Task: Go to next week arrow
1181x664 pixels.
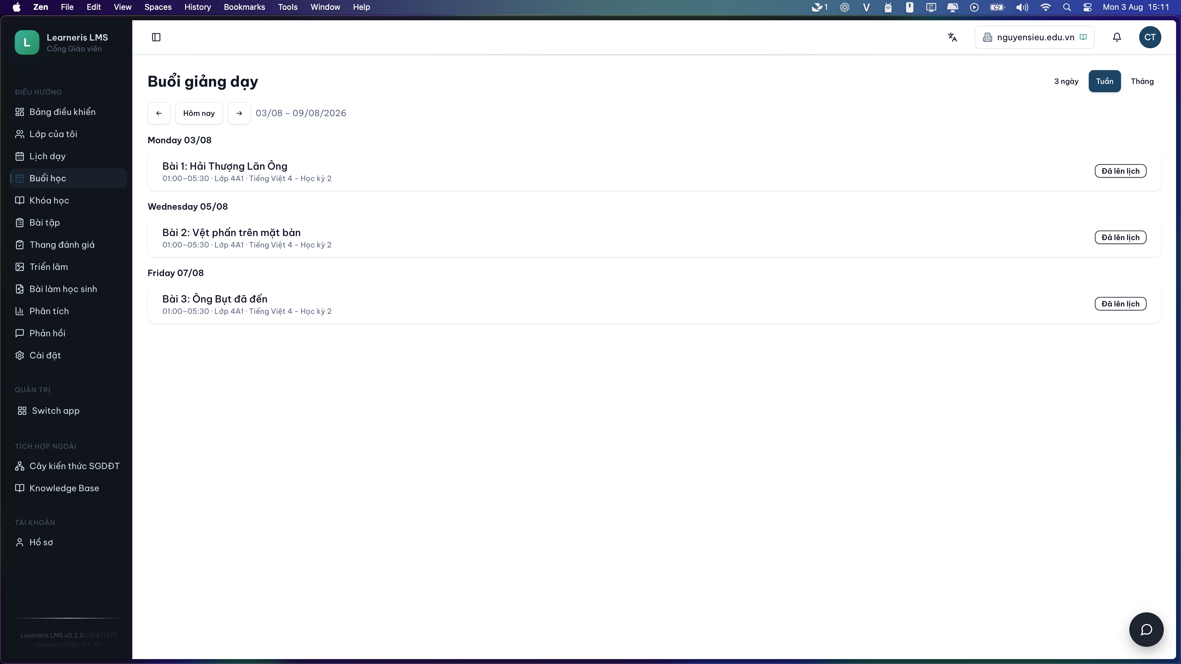Action: [x=239, y=113]
